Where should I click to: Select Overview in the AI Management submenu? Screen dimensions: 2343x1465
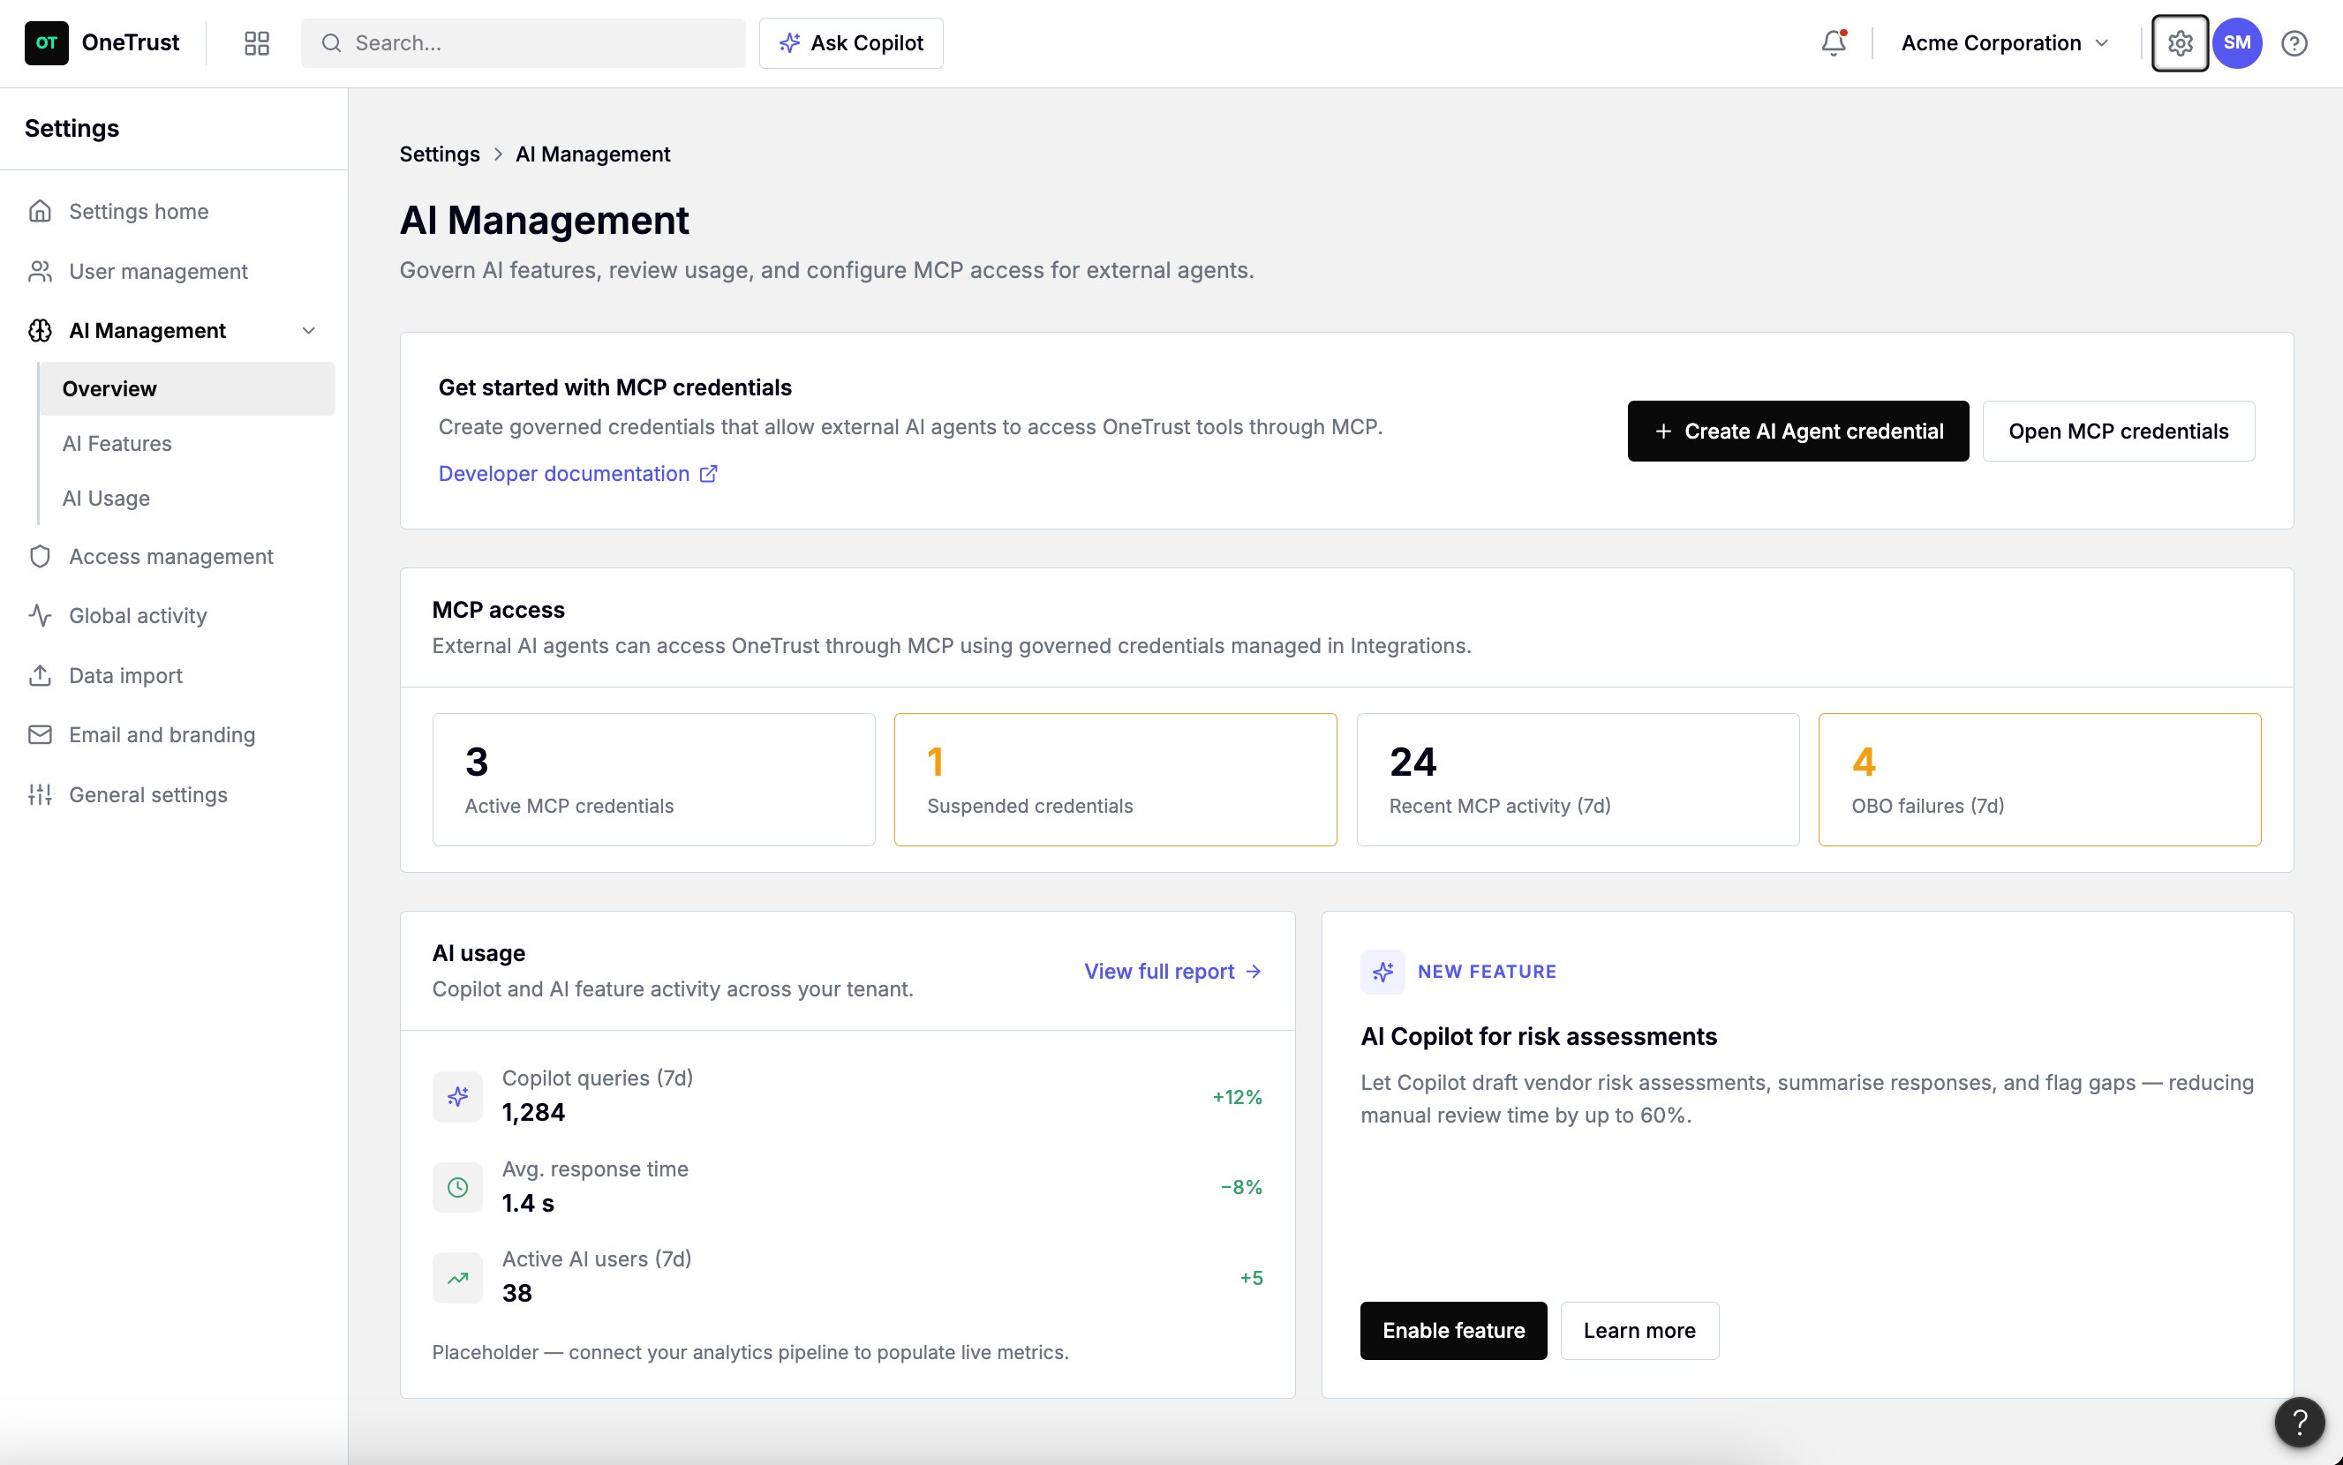187,388
